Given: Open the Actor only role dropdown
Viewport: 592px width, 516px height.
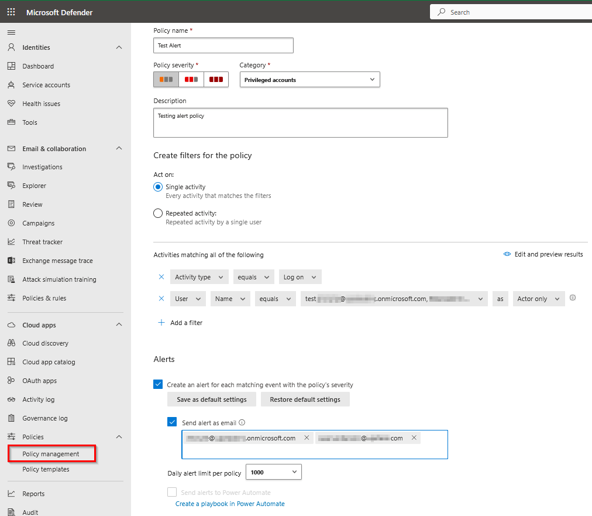Looking at the screenshot, I should [x=539, y=299].
